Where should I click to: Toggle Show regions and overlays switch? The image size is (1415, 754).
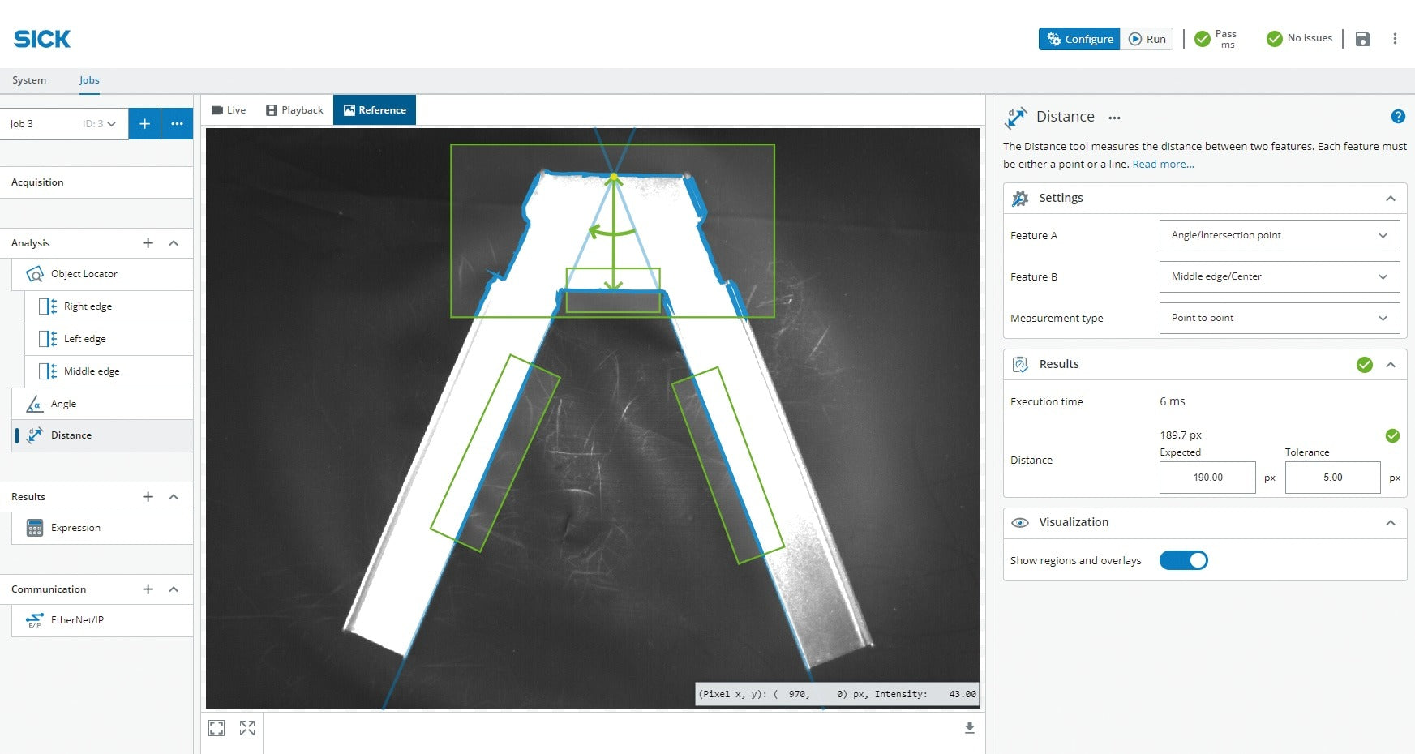(x=1183, y=560)
